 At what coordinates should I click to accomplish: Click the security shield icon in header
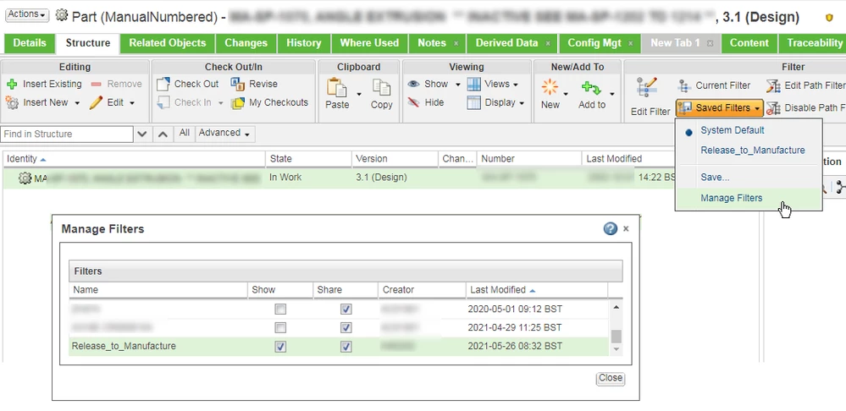(x=830, y=18)
